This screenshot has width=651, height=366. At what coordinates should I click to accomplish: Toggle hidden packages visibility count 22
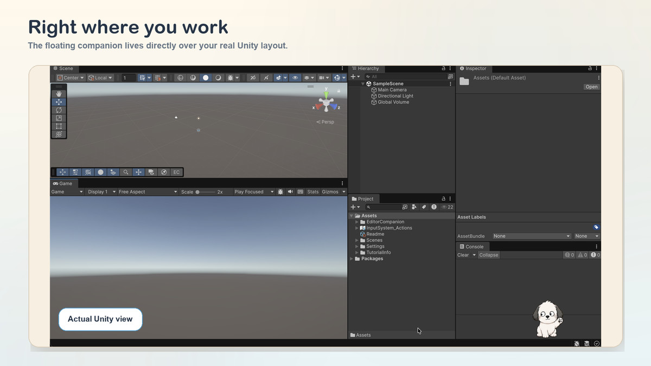[x=448, y=207]
